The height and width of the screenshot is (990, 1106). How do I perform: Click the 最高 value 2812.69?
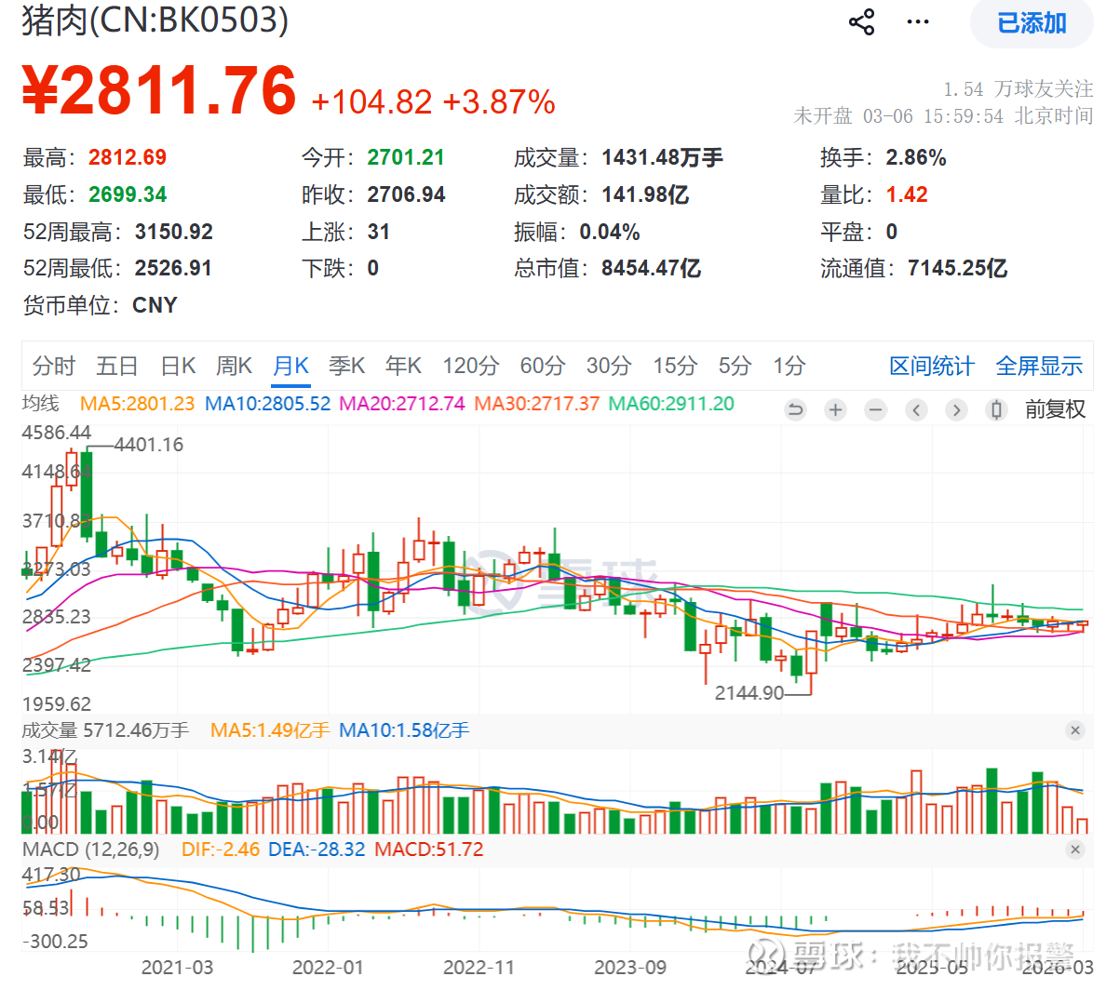coord(128,157)
